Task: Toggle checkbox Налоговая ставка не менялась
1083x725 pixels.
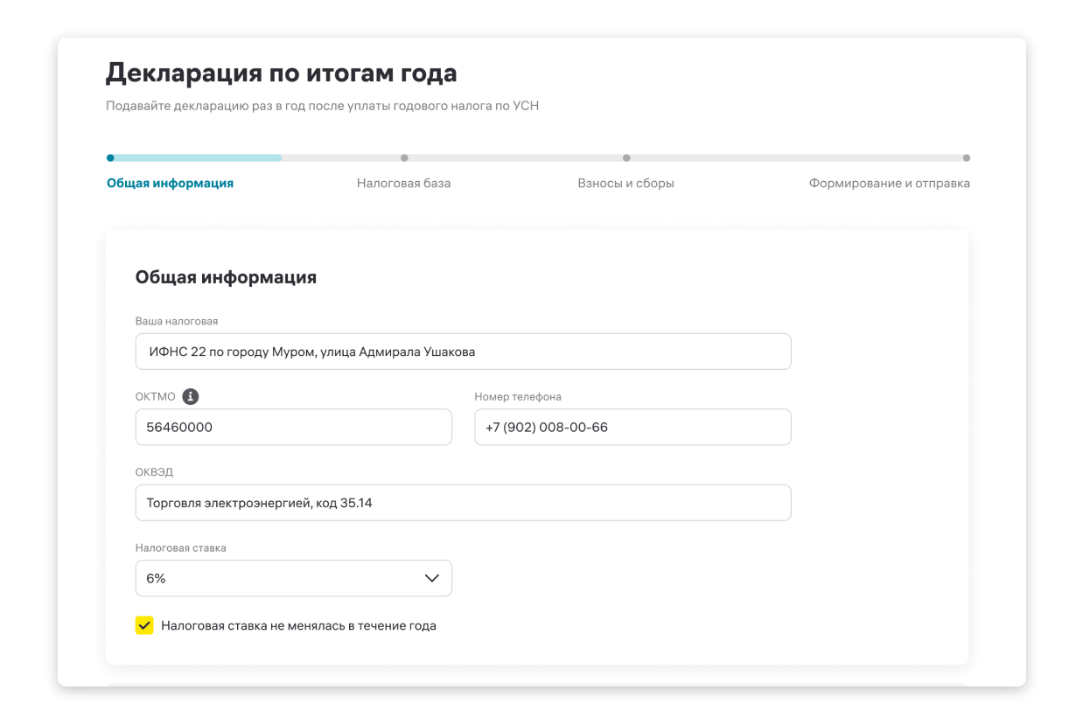Action: tap(144, 625)
